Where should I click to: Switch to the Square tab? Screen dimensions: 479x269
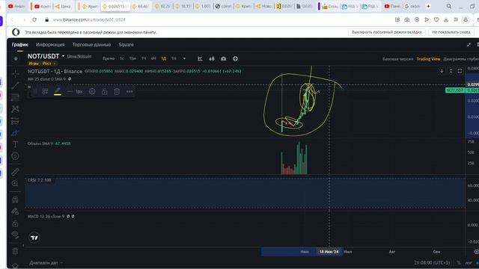click(126, 45)
